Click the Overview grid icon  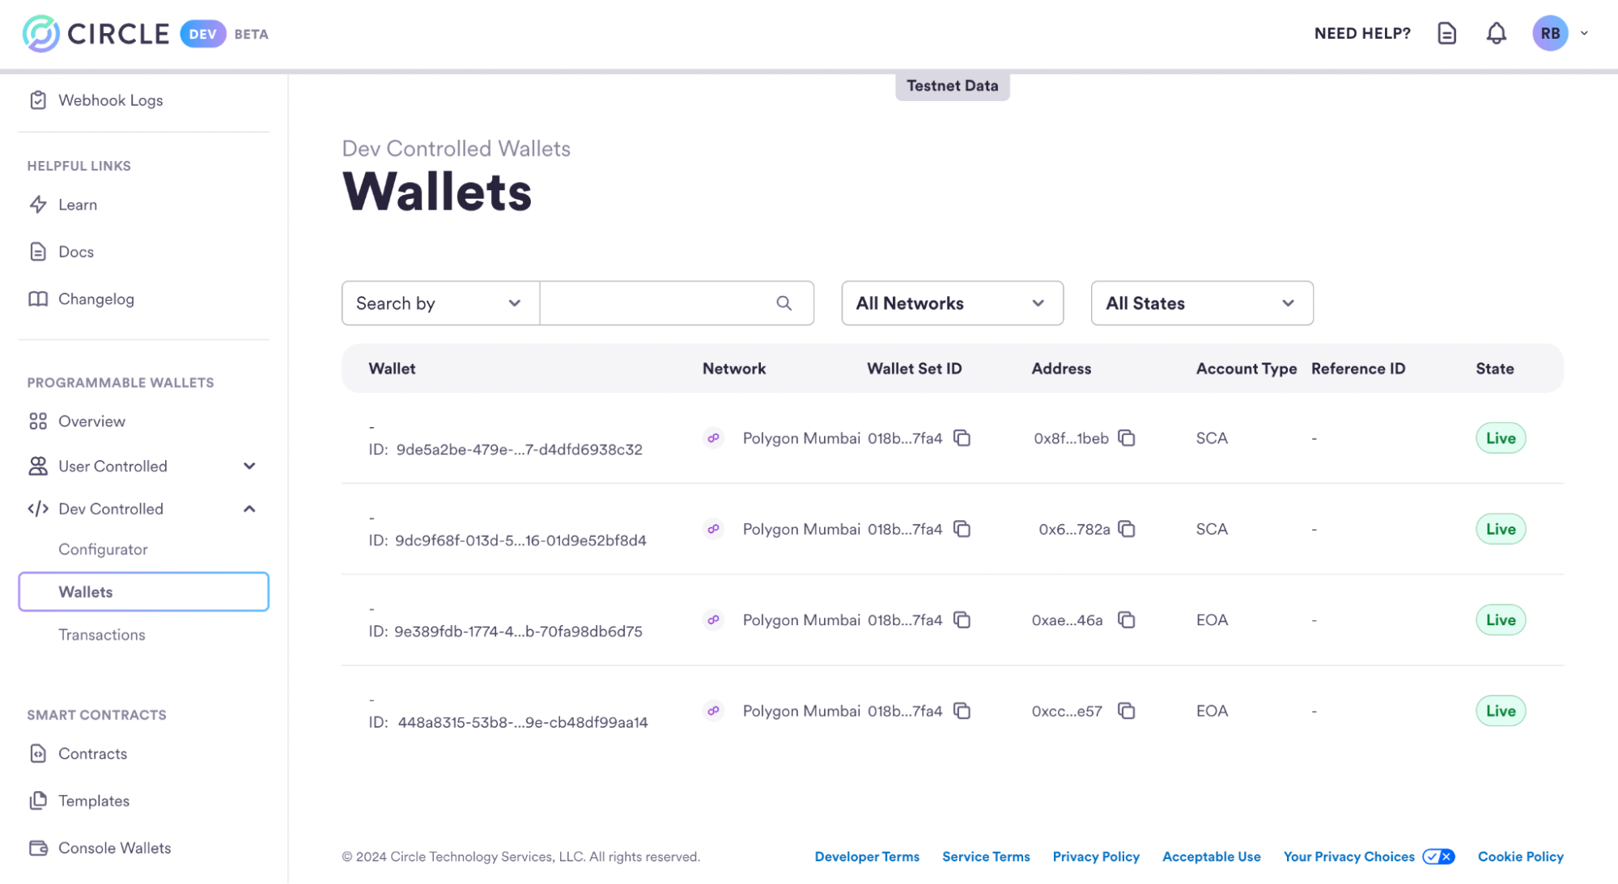(x=38, y=421)
